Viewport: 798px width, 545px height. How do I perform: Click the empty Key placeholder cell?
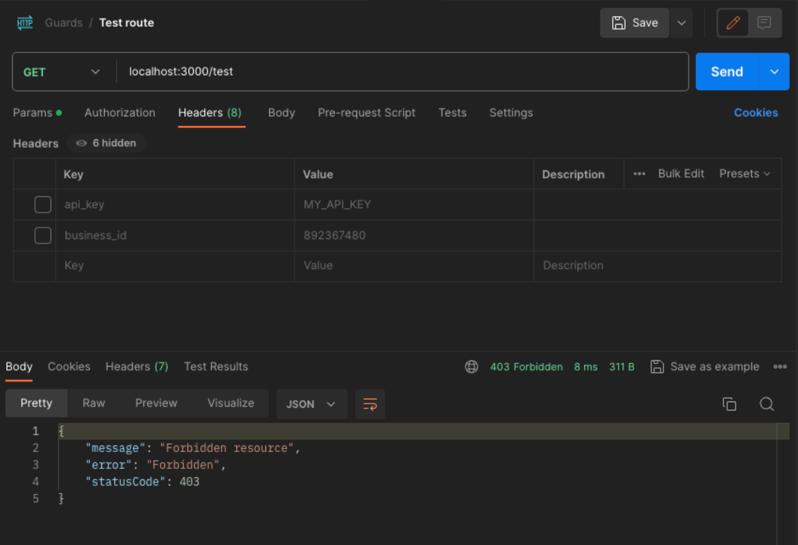175,266
